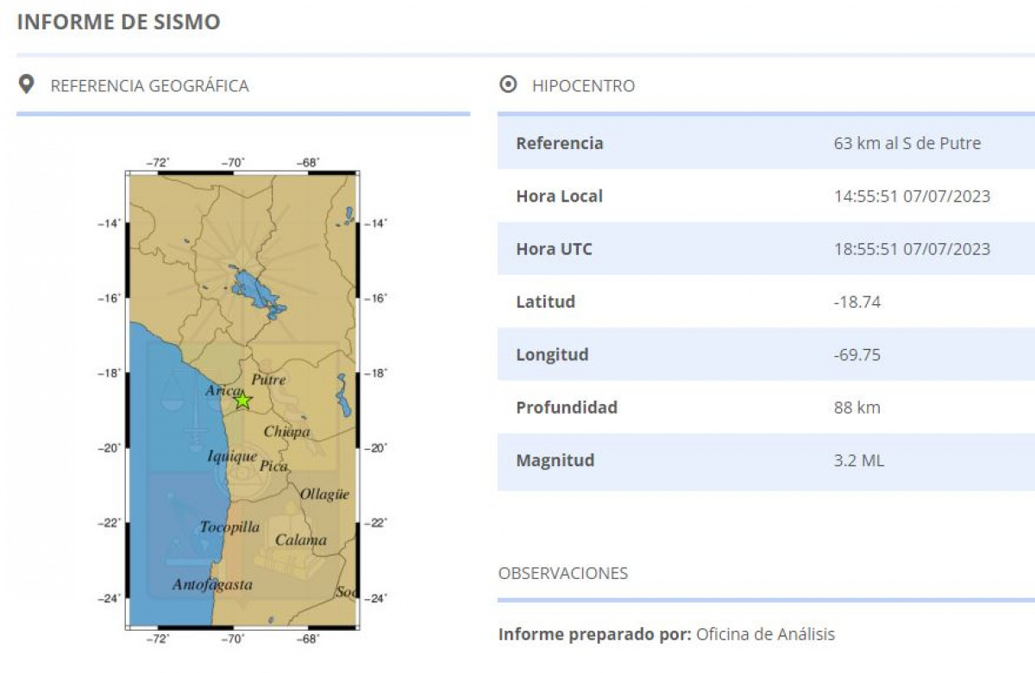Select the Latitud value -18.74
The image size is (1035, 673).
pos(856,302)
